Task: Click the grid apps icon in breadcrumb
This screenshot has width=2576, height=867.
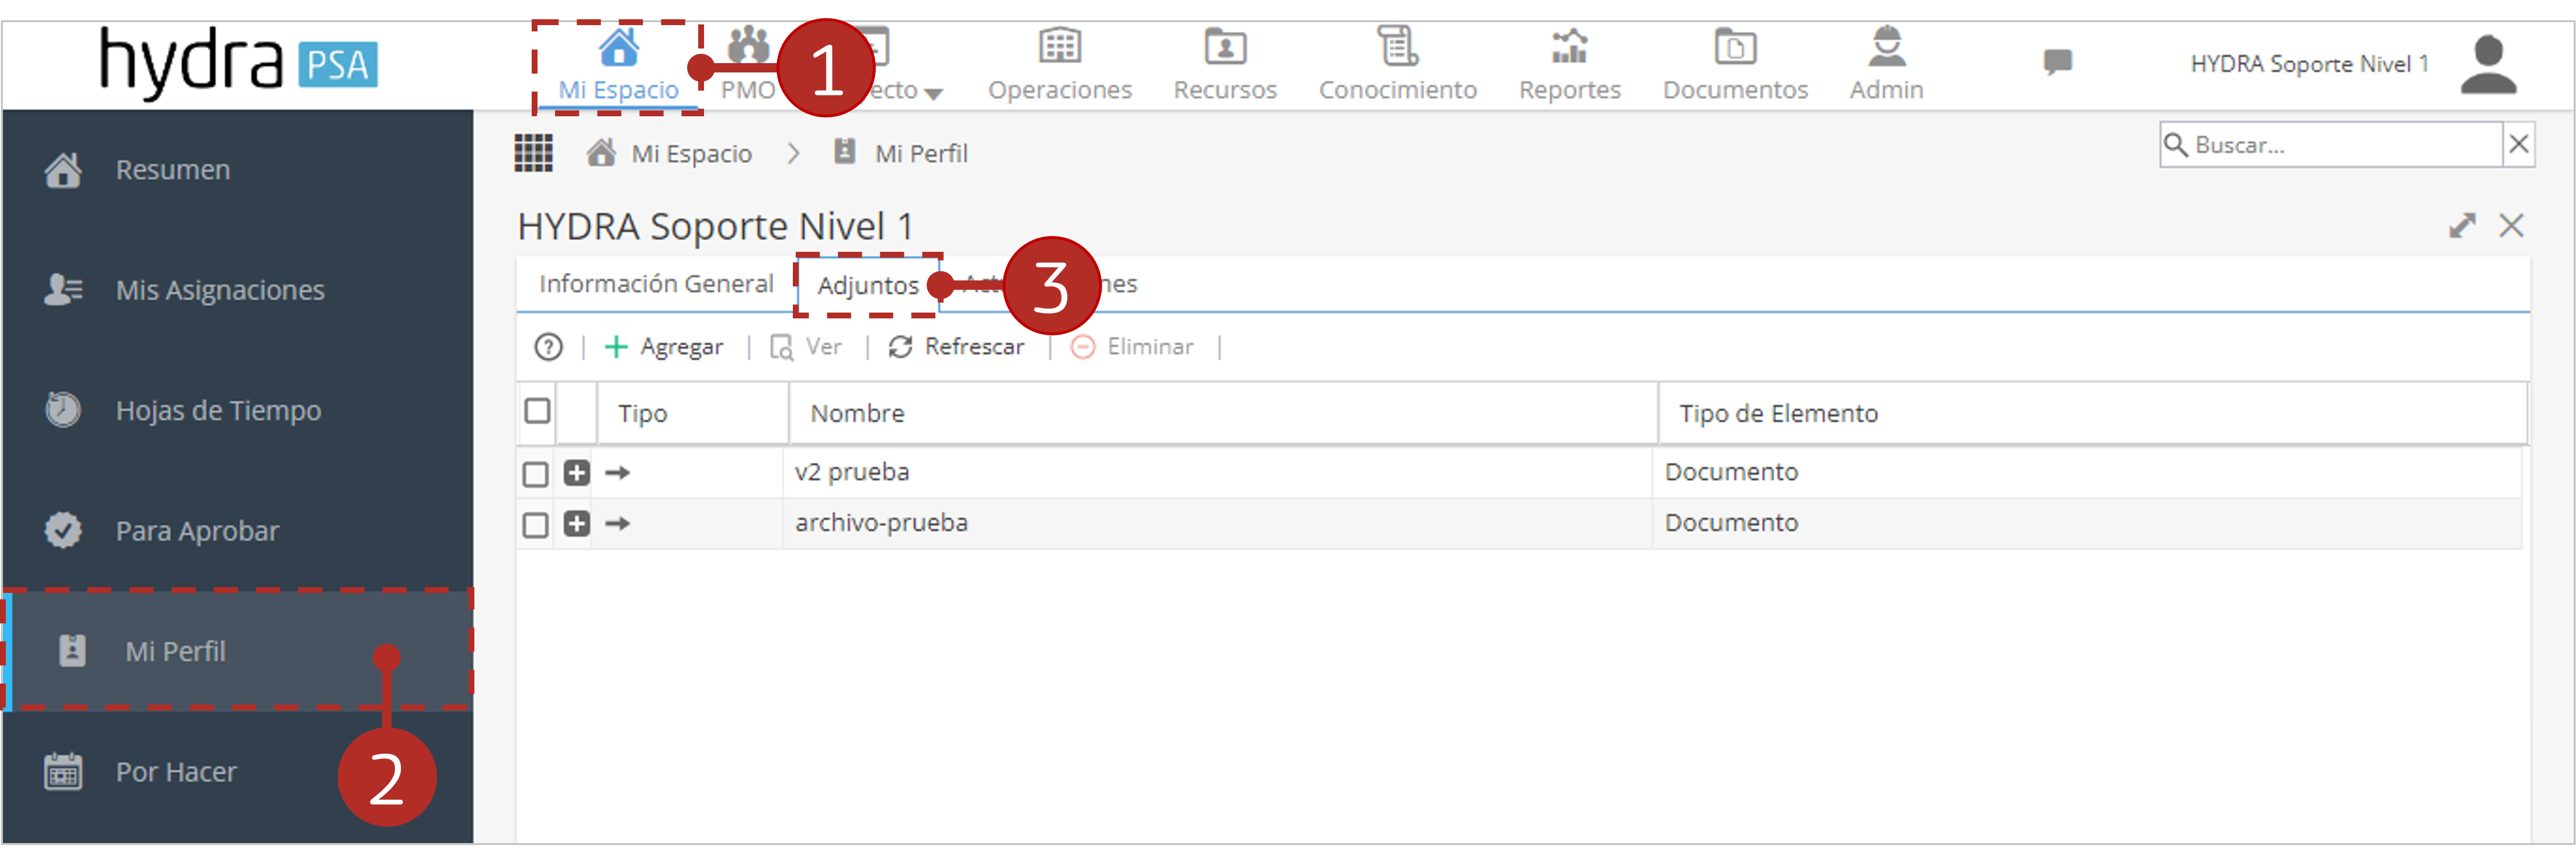Action: [533, 153]
